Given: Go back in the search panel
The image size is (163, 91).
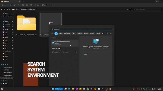Looking at the screenshot, I should (x=53, y=34).
